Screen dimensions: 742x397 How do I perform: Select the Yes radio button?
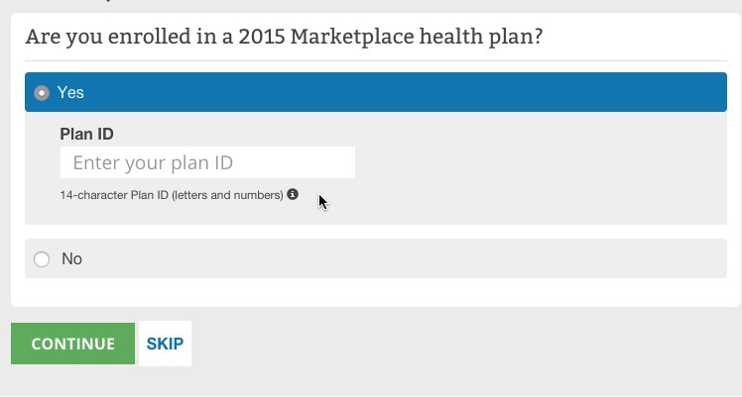pyautogui.click(x=42, y=93)
